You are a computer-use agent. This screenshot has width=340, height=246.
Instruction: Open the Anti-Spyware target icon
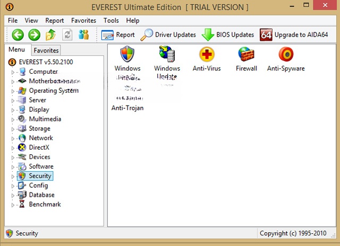point(286,54)
